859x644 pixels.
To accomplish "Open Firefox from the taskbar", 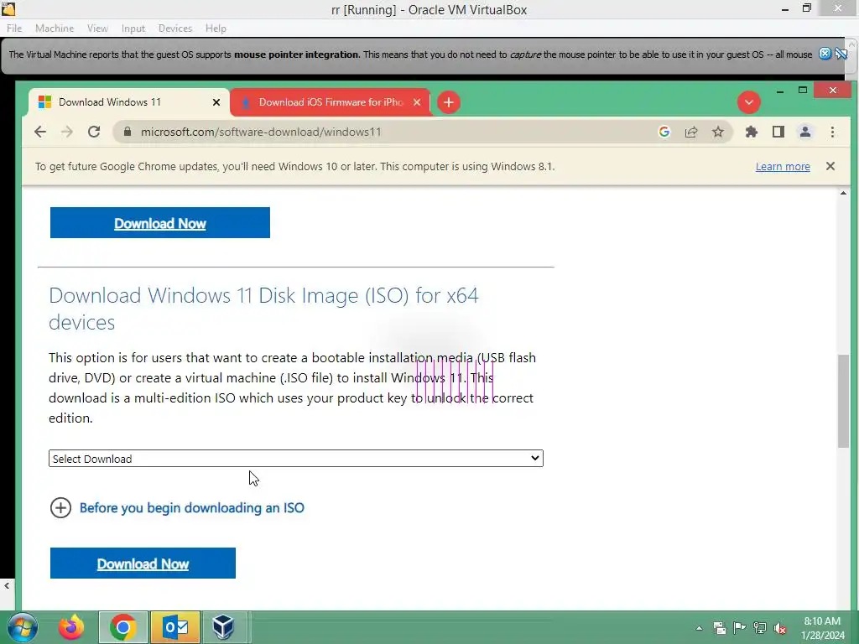I will [x=72, y=627].
